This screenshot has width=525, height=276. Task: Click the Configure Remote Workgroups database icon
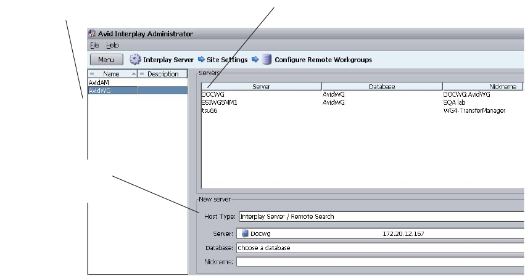(x=267, y=59)
